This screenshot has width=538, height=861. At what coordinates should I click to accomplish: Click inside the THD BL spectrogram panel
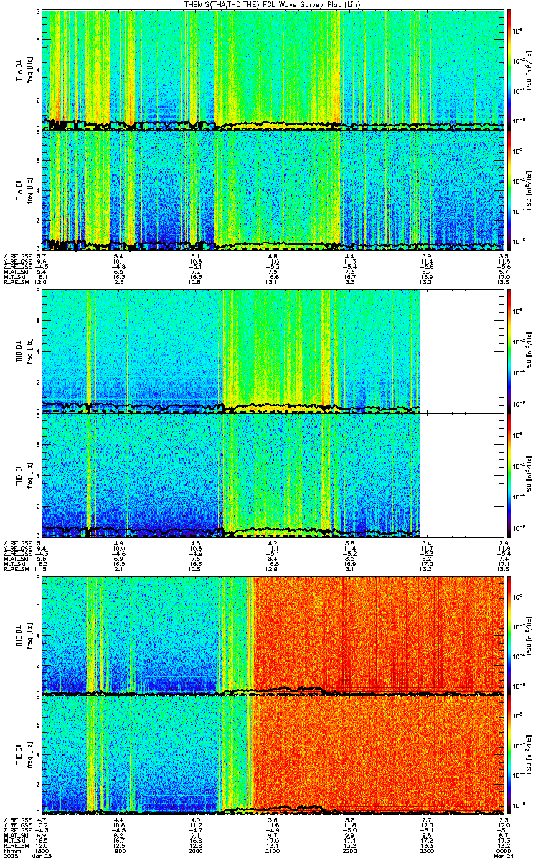pos(273,351)
